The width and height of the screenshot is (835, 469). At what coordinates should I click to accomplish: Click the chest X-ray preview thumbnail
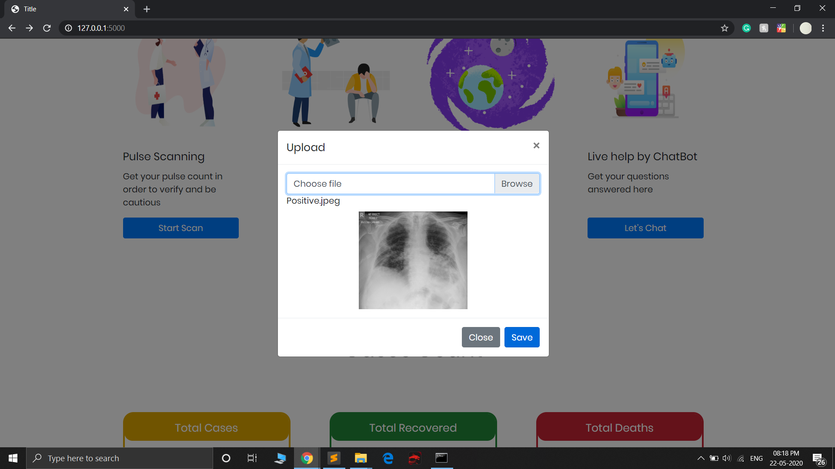pos(413,260)
